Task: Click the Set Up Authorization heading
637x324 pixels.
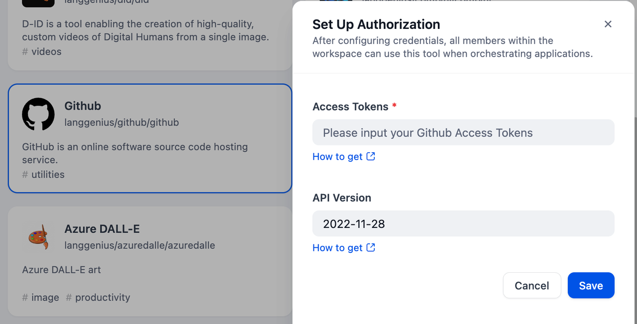Action: click(376, 24)
